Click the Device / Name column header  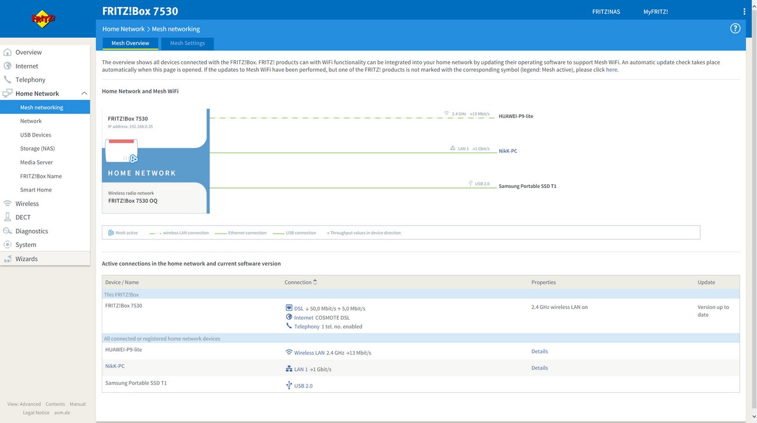click(x=122, y=282)
